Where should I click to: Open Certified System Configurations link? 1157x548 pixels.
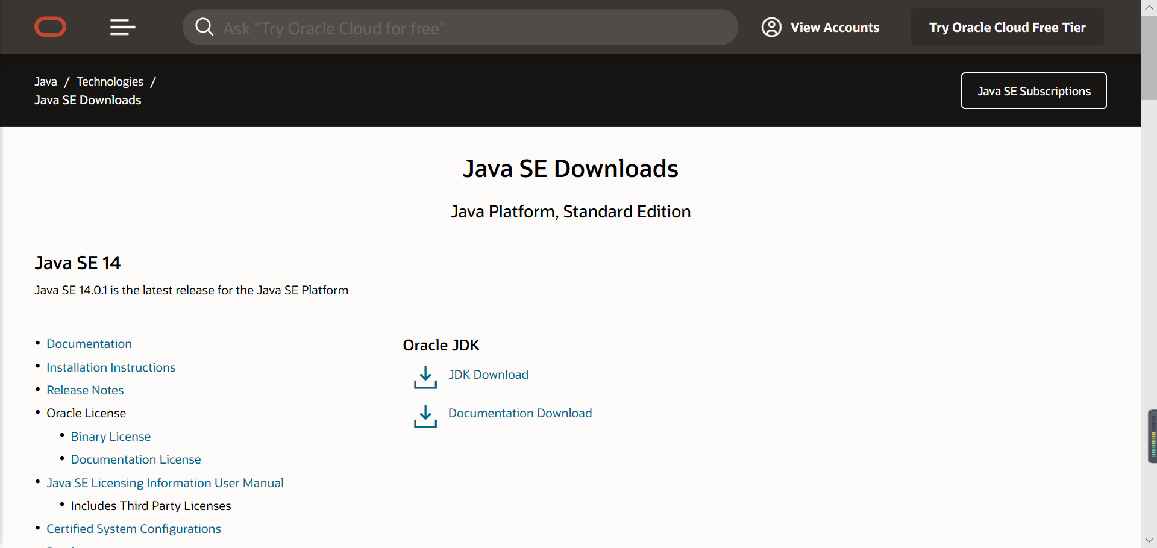coord(134,529)
